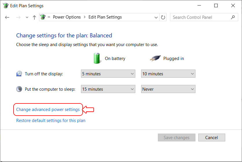Select the heading Change settings for the plan: Balanced
Screen dimensions: 242x162
tap(64, 35)
